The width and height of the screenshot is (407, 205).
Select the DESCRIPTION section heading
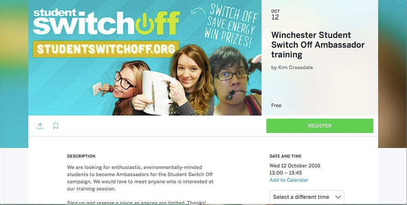81,156
